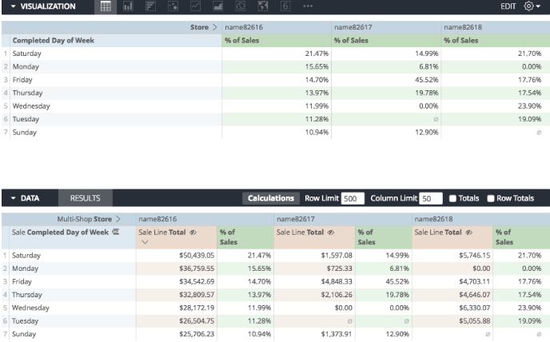550x342 pixels.
Task: Switch to horizontal bar chart visualization
Action: (x=150, y=6)
